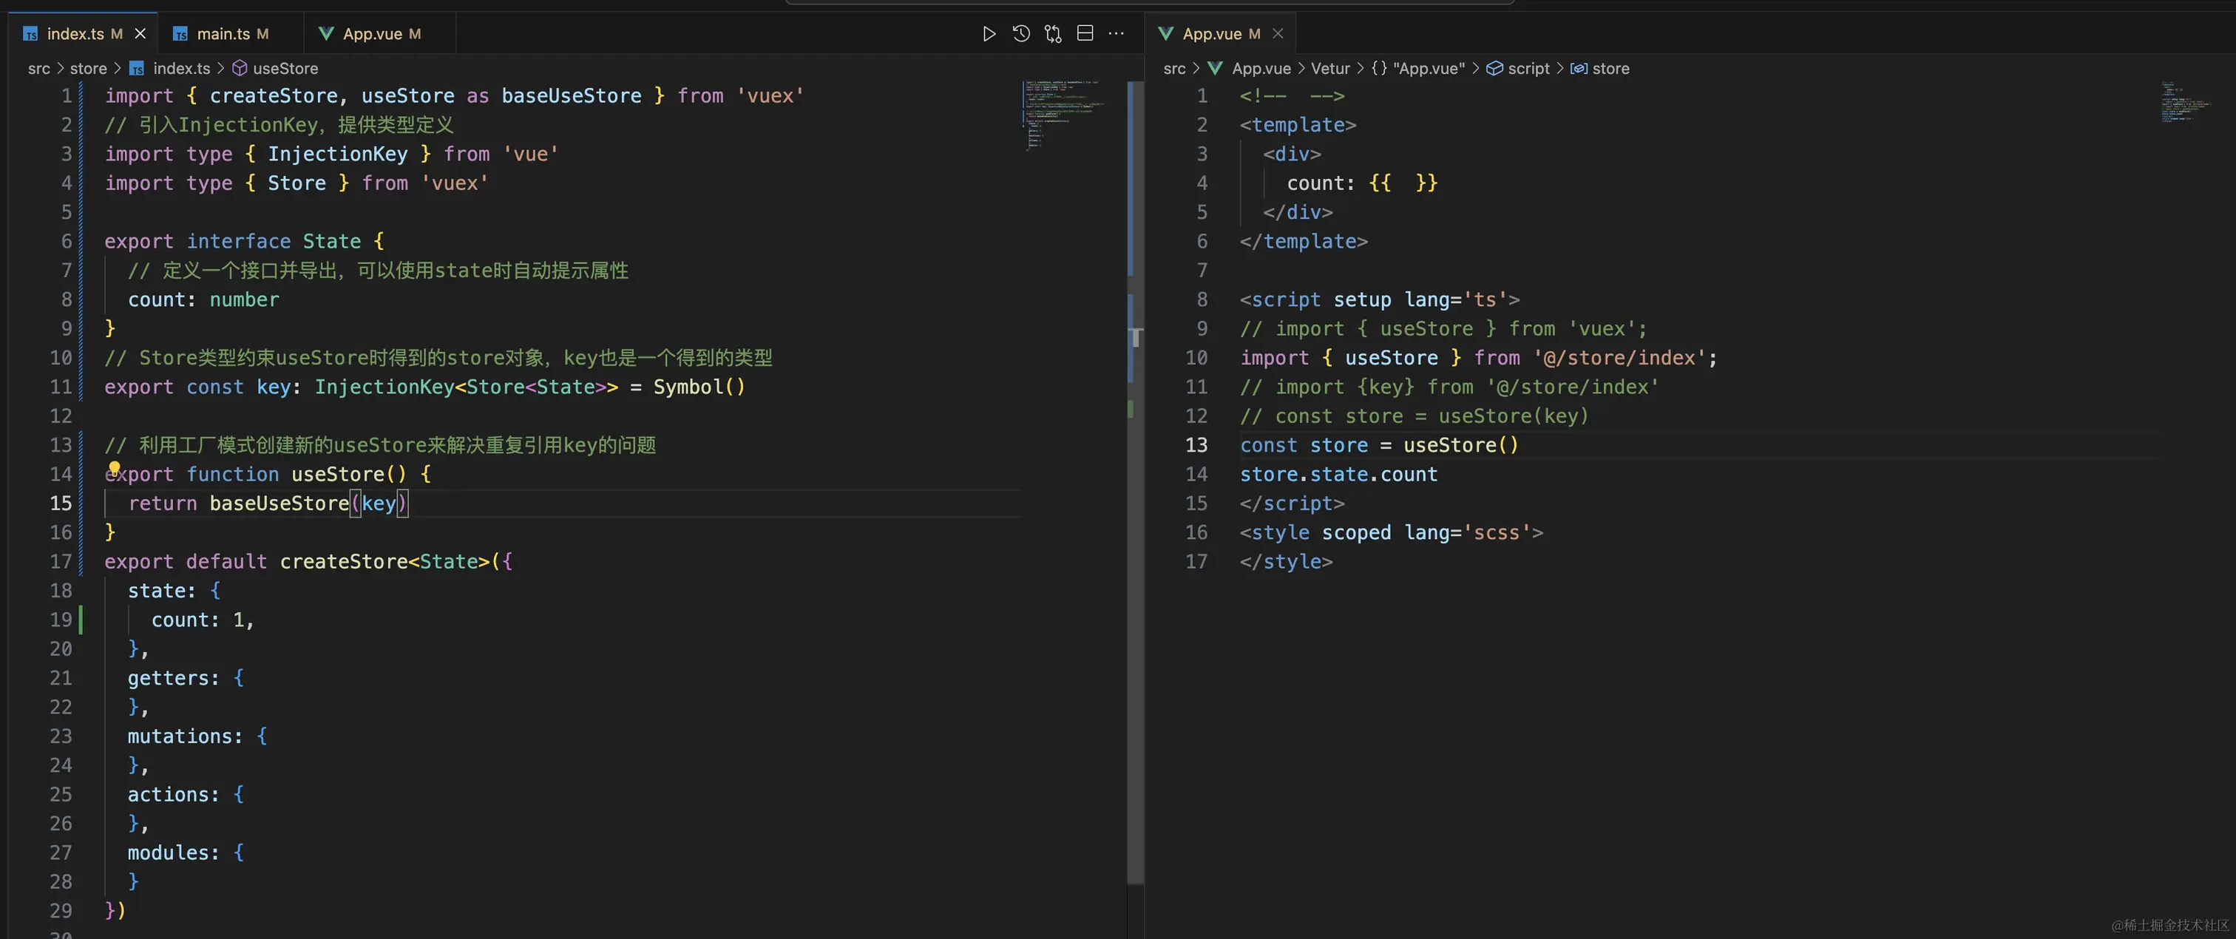Click the lightbulb quick-fix icon on line 14
This screenshot has width=2236, height=939.
pyautogui.click(x=114, y=468)
